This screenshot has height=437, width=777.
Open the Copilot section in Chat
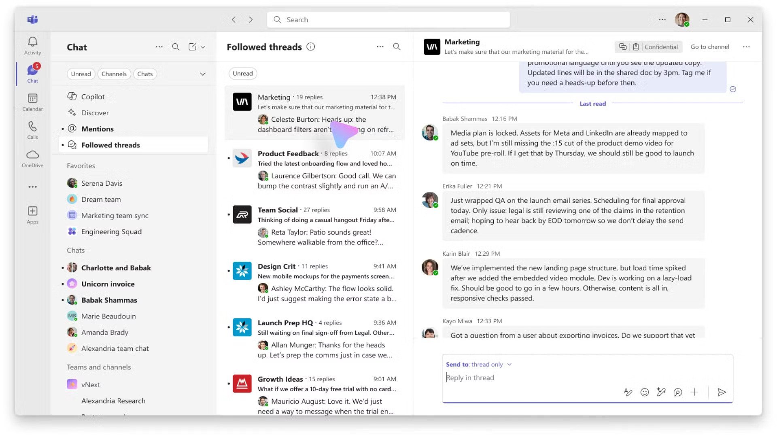pyautogui.click(x=93, y=96)
